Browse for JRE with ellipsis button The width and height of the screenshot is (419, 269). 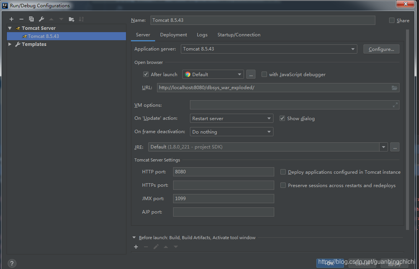click(395, 147)
